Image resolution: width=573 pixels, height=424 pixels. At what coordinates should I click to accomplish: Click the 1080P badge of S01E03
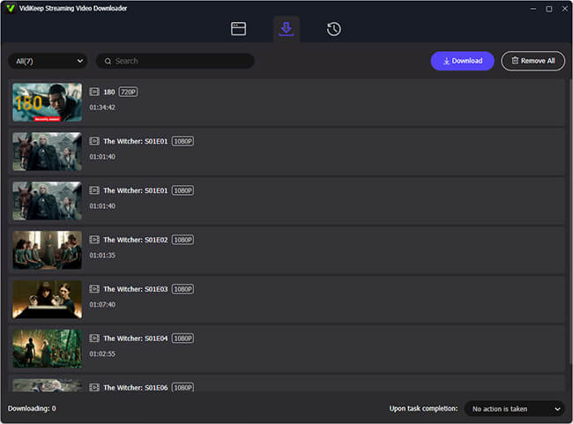182,289
